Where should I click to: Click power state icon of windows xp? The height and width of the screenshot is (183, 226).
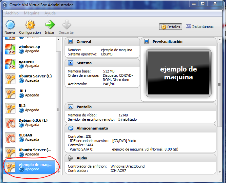click(21, 51)
